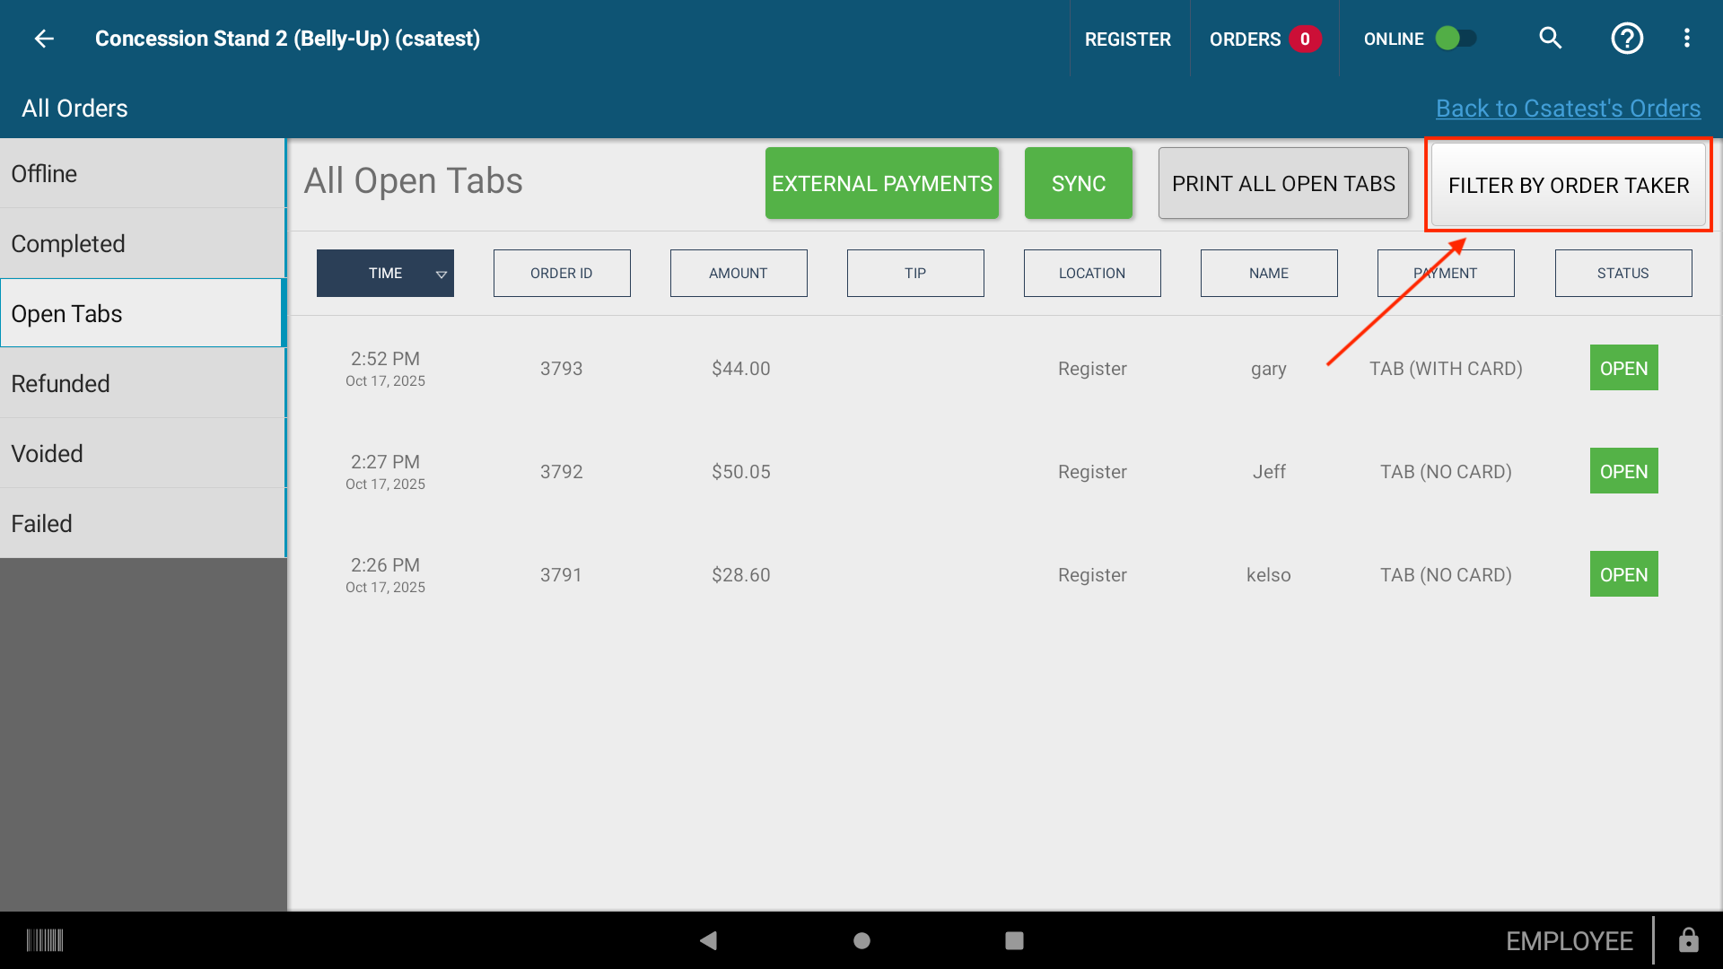Click the EXTERNAL PAYMENTS button
This screenshot has height=969, width=1723.
882,183
